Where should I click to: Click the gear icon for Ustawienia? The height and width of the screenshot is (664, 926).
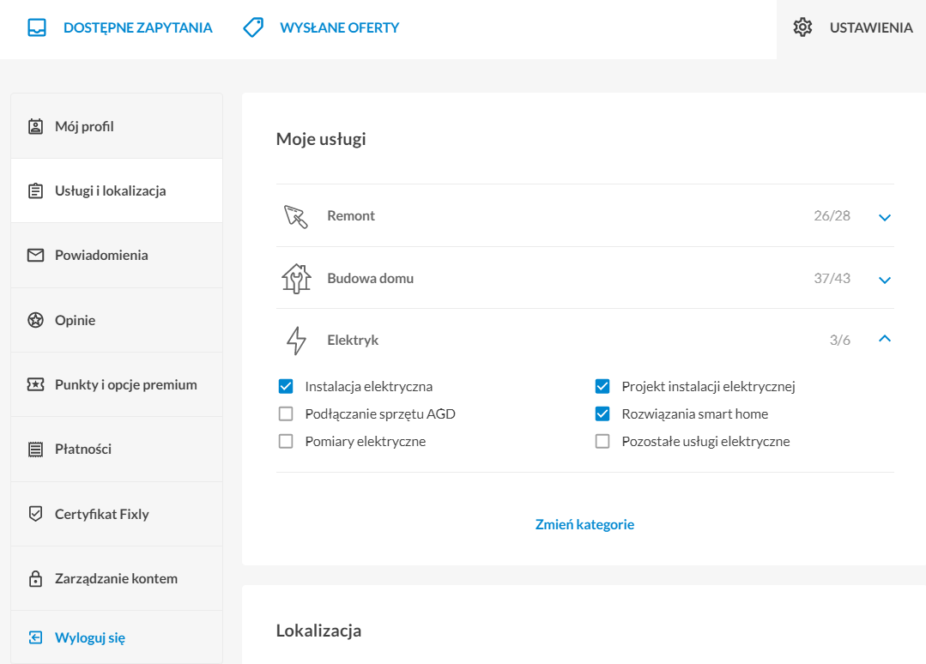coord(802,27)
